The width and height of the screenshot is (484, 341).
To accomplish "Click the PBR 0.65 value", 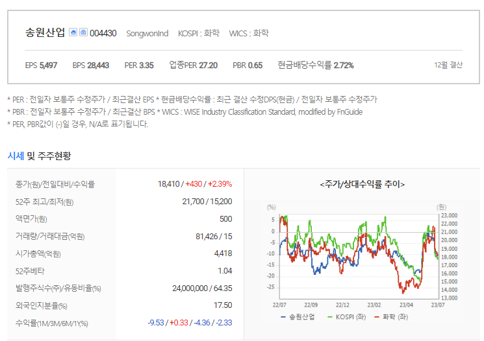I will pos(248,65).
